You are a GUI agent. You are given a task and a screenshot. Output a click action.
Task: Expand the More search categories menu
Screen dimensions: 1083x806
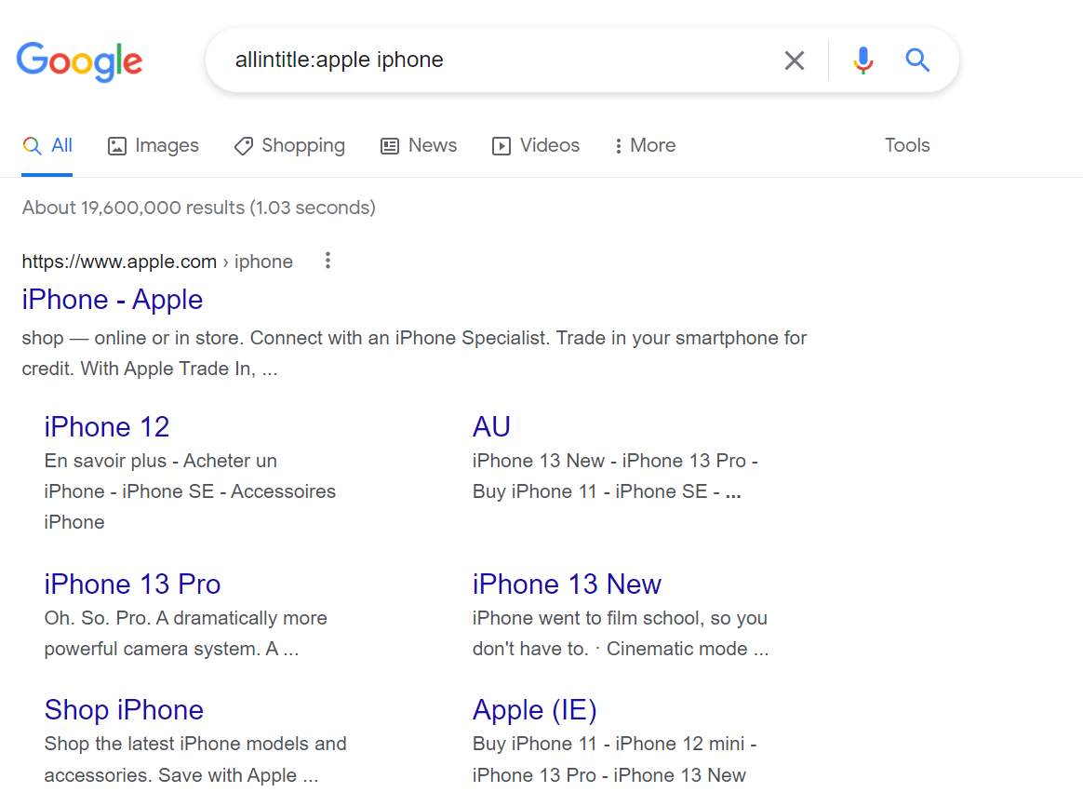coord(645,146)
